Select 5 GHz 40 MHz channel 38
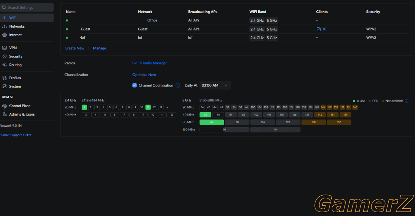Image resolution: width=415 pixels, height=216 pixels. point(205,115)
